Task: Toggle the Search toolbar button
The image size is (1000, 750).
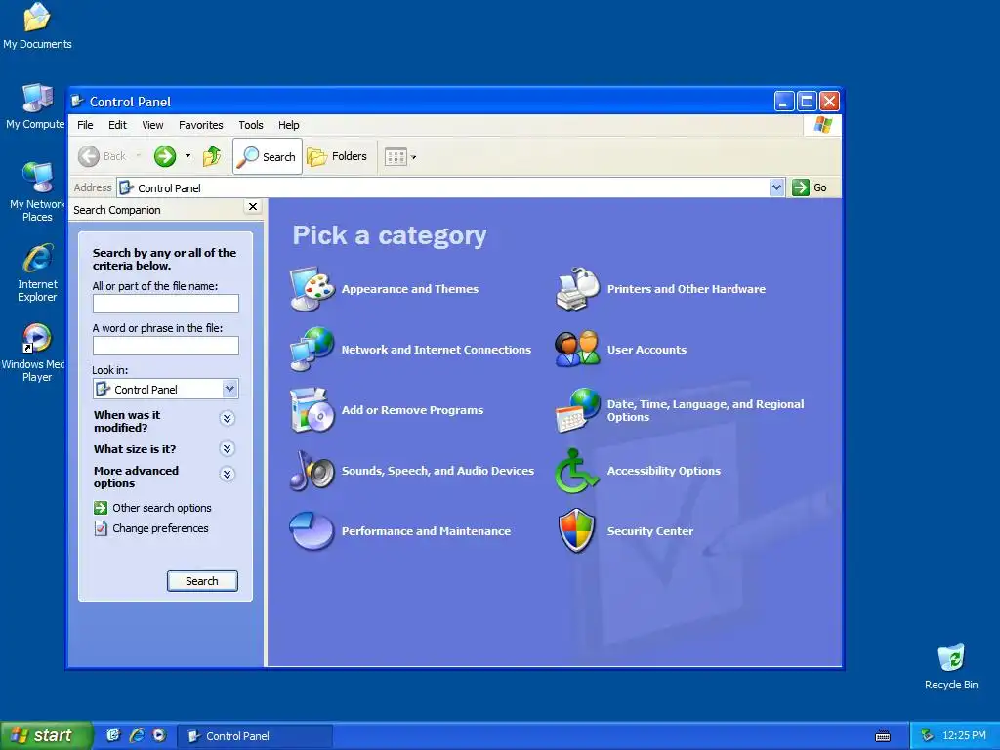Action: click(268, 156)
